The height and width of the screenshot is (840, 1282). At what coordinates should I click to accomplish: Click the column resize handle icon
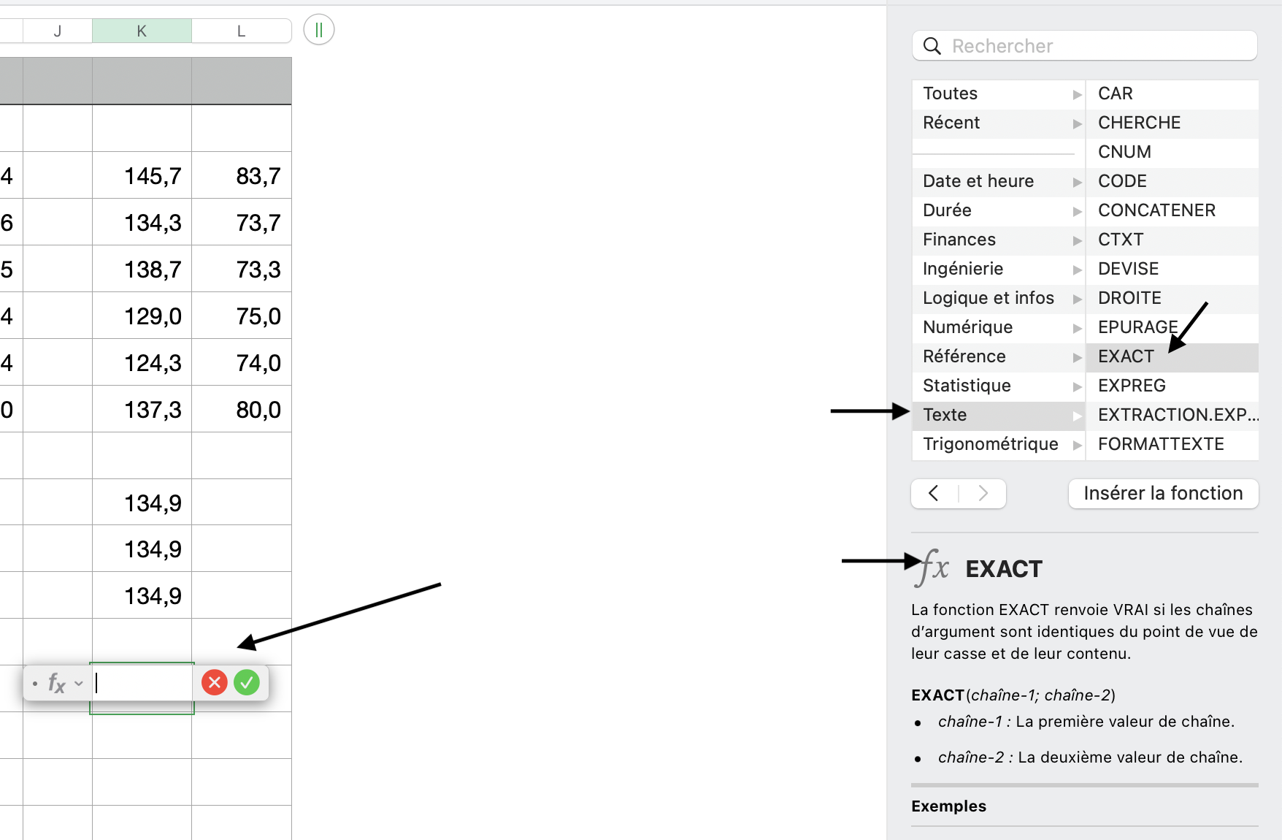click(319, 30)
